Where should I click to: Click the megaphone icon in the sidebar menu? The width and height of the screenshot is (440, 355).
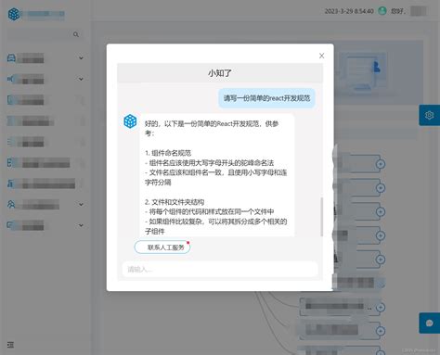[x=10, y=79]
